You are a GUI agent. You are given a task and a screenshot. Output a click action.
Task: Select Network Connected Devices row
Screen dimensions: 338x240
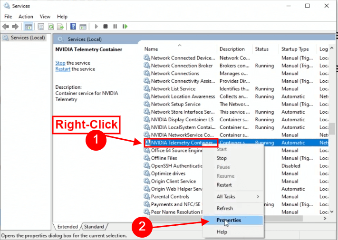tap(236, 58)
